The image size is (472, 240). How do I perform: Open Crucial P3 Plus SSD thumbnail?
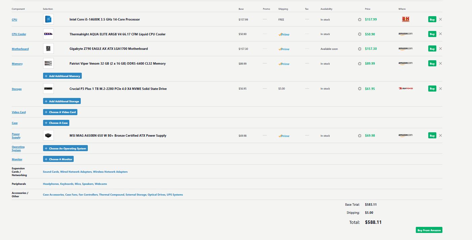pyautogui.click(x=48, y=89)
